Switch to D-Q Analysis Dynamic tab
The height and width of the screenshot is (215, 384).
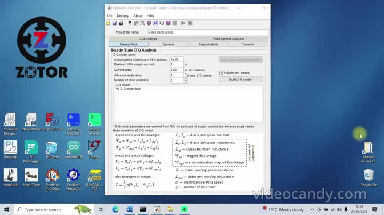click(x=169, y=44)
